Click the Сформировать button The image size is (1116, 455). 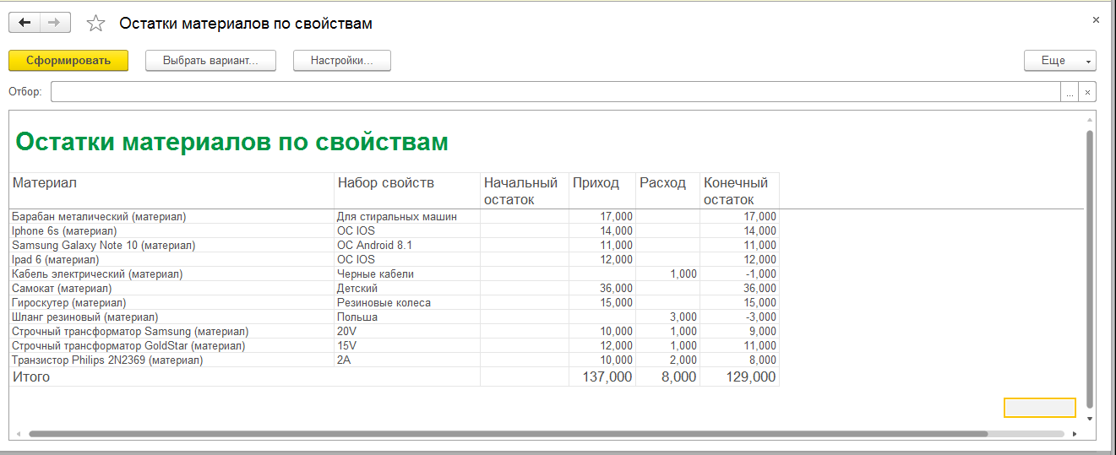(68, 61)
